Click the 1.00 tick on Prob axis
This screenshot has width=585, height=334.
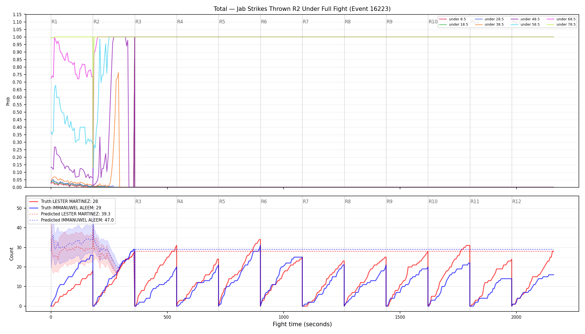tap(17, 37)
